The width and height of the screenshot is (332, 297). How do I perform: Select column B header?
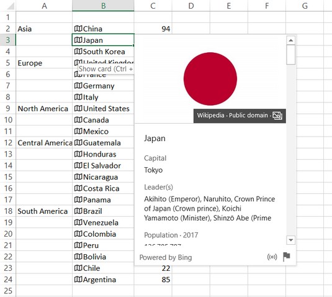click(x=103, y=6)
